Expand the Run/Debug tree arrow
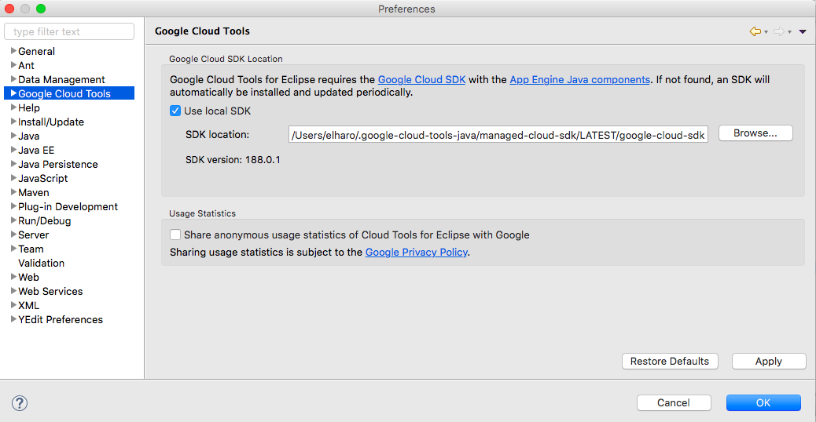 13,220
